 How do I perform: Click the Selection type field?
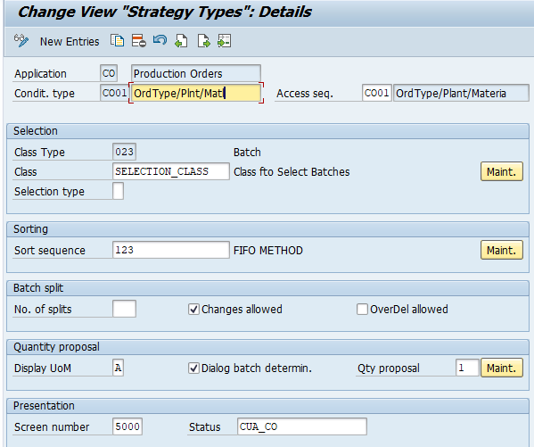point(119,191)
